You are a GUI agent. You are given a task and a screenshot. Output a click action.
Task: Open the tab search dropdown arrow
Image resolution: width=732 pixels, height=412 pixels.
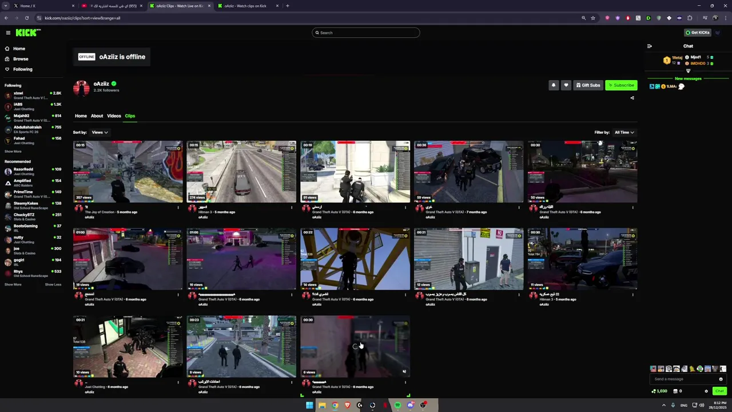pos(5,6)
